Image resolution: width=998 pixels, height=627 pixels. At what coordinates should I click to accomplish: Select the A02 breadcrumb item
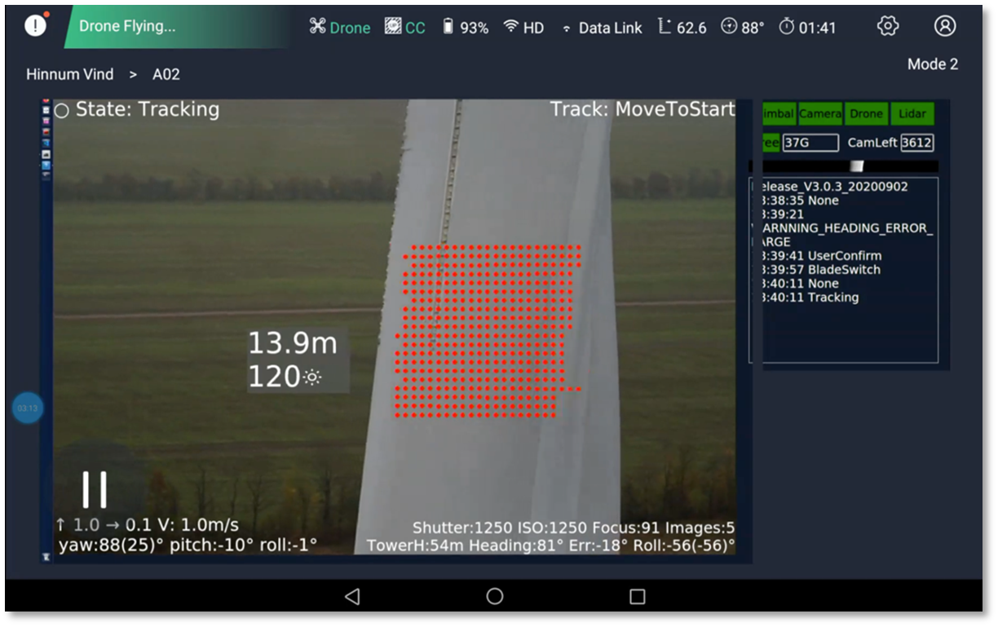pos(166,74)
